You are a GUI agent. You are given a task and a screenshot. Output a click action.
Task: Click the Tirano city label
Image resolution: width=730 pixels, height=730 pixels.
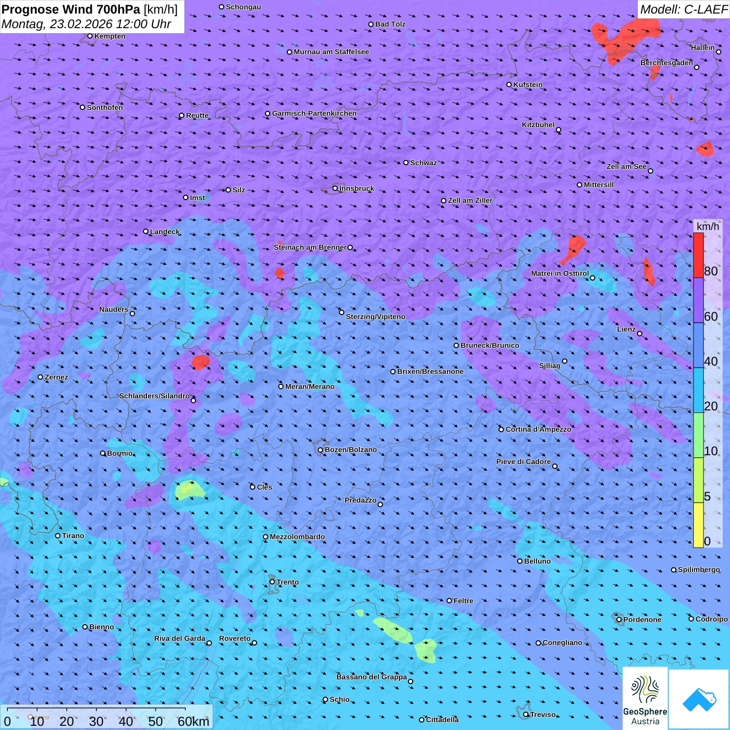pyautogui.click(x=73, y=536)
